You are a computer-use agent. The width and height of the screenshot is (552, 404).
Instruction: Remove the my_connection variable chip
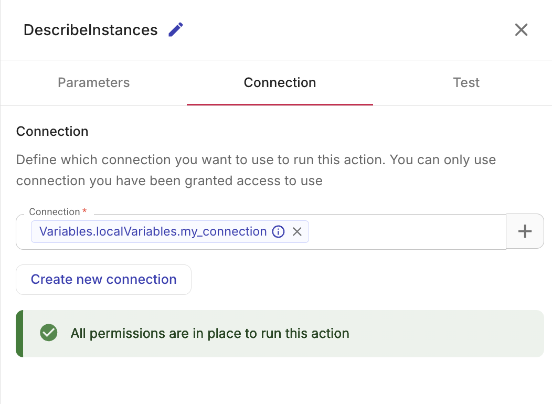click(297, 232)
